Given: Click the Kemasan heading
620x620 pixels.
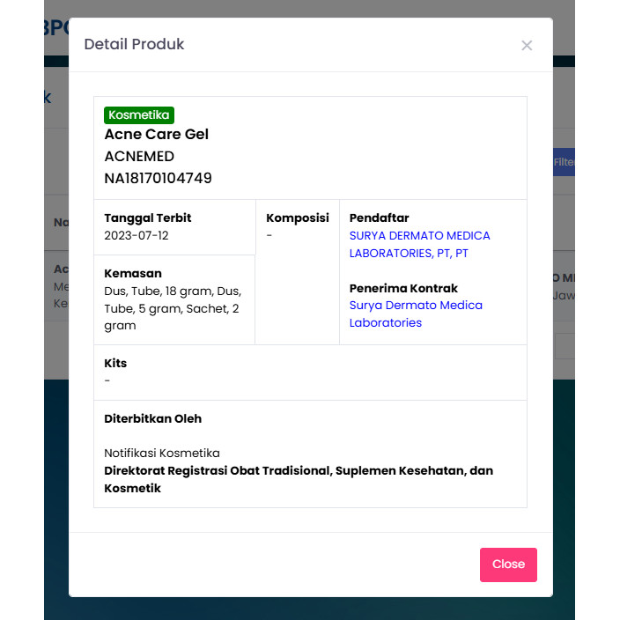Looking at the screenshot, I should click(x=133, y=273).
